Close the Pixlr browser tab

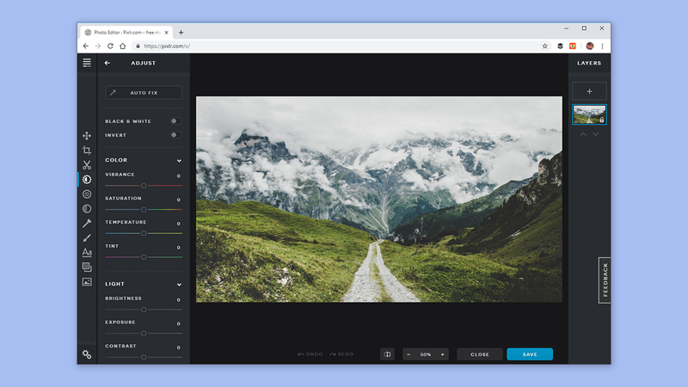click(x=166, y=33)
